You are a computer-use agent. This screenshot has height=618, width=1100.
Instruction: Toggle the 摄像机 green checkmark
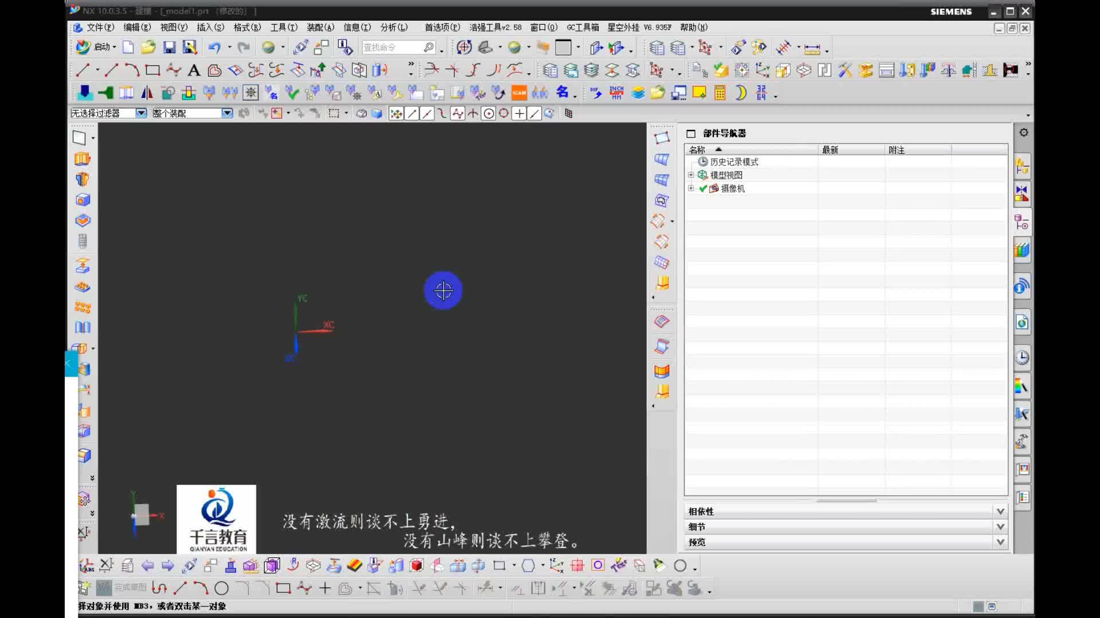pos(703,188)
